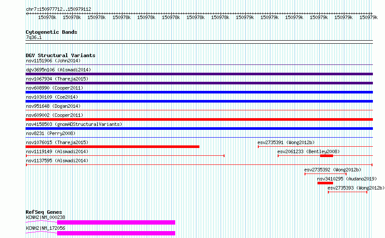The image size is (385, 238).
Task: Open the nsv1151906 (John2014) variant label
Action: 53,61
